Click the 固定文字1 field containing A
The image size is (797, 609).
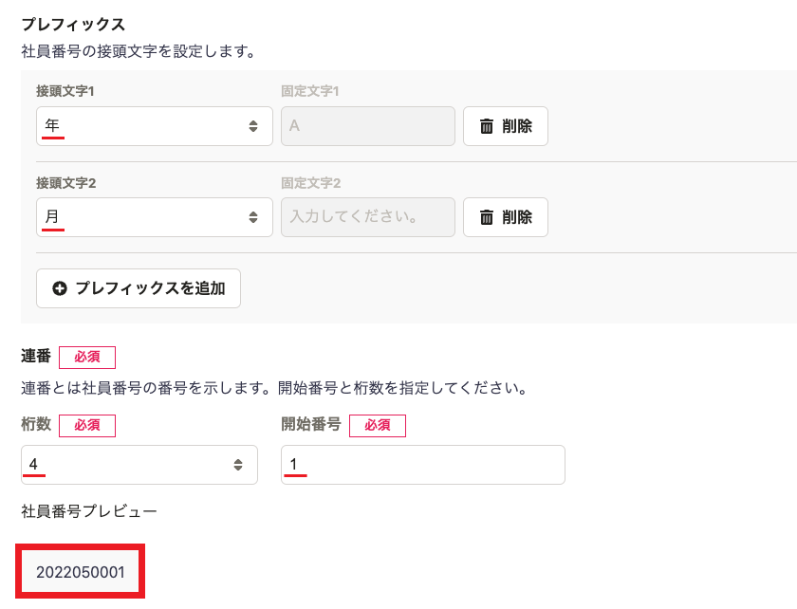pyautogui.click(x=368, y=126)
